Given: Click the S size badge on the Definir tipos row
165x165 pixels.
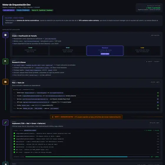Looking at the screenshot, I should pyautogui.click(x=158, y=93).
